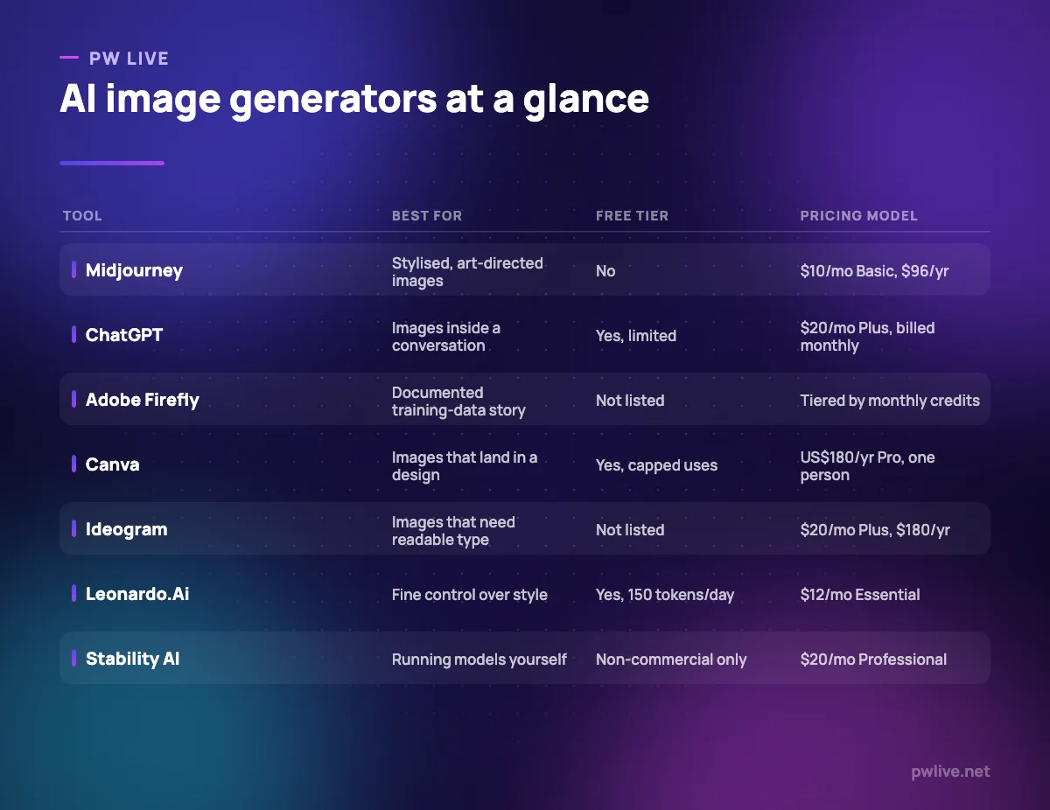
Task: Click 'Fine control over style' cell
Action: click(x=470, y=595)
